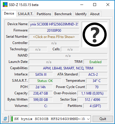Open the S.M.A.R.T. tab
Screen dimensions: 115x124
(26, 14)
